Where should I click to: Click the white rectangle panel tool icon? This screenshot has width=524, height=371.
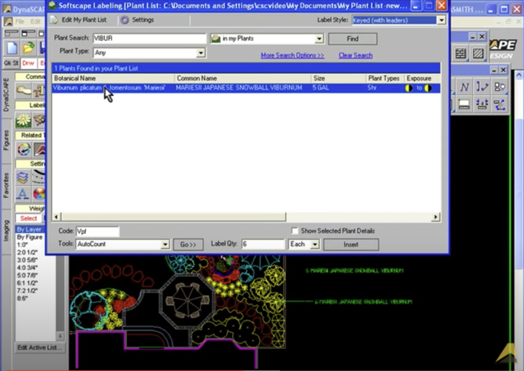464,105
